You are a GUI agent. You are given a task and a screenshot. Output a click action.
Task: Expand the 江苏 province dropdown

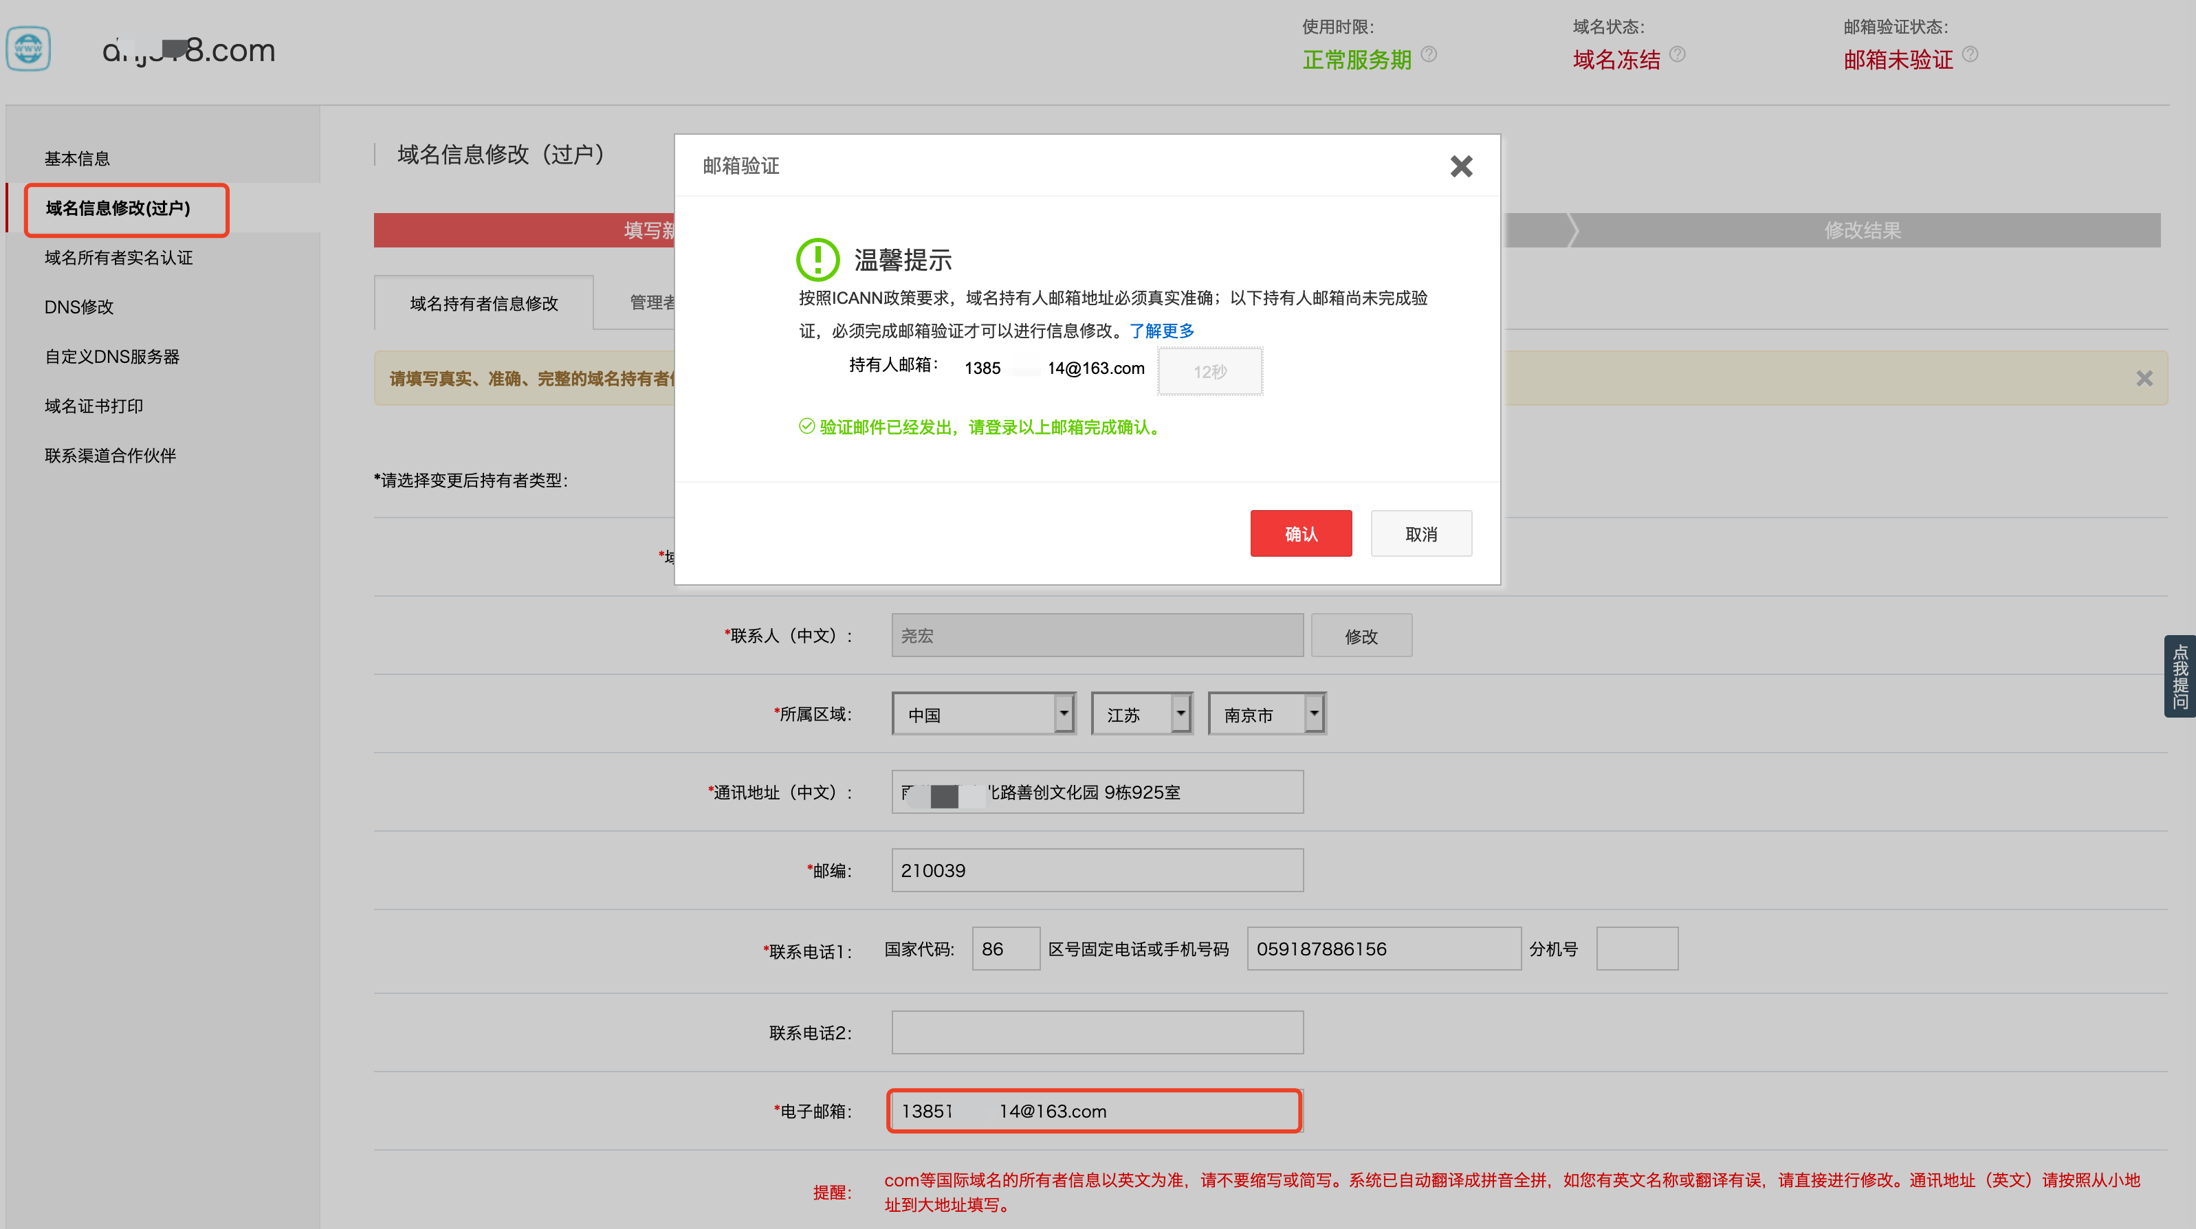[1141, 714]
